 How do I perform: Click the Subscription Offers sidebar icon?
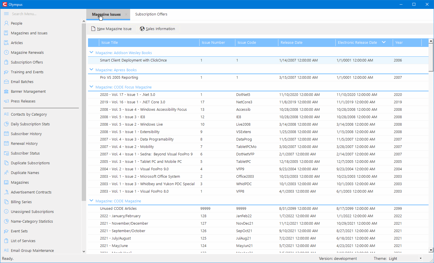6,62
